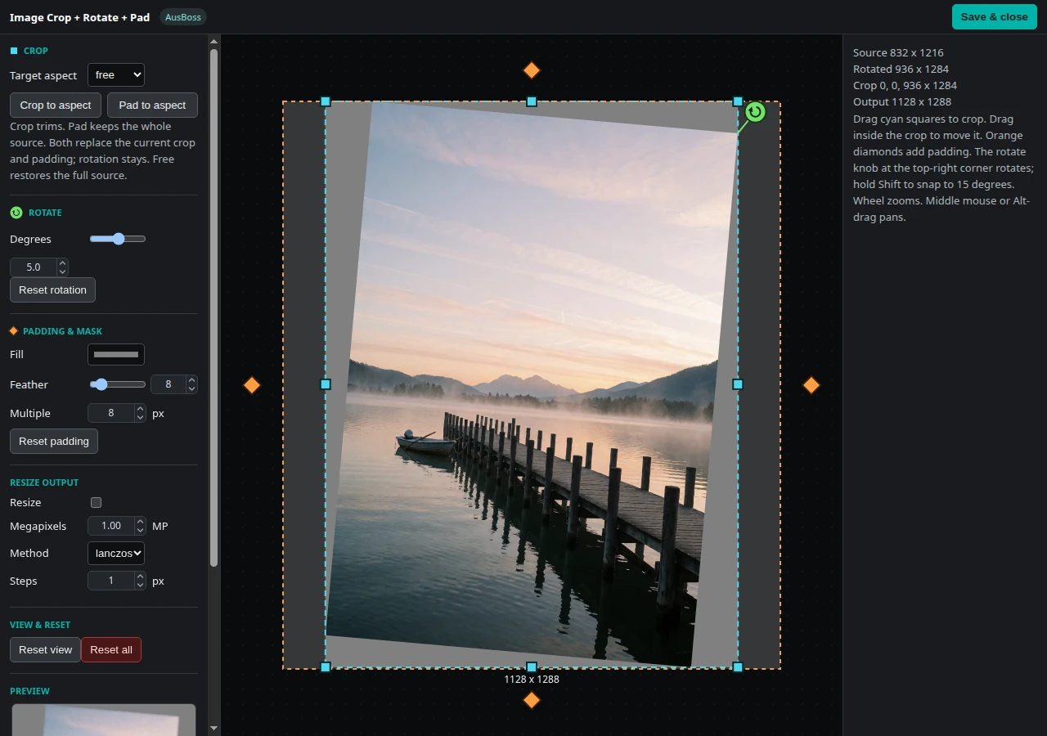Screen dimensions: 1047x736
Task: Click the Degrees rotation slider
Action: (118, 239)
